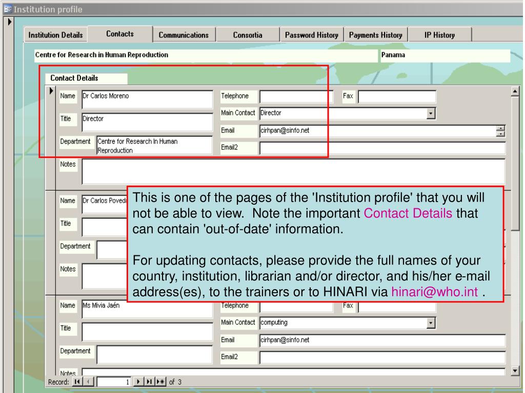Open Main Contact dropdown showing computing

pos(431,323)
